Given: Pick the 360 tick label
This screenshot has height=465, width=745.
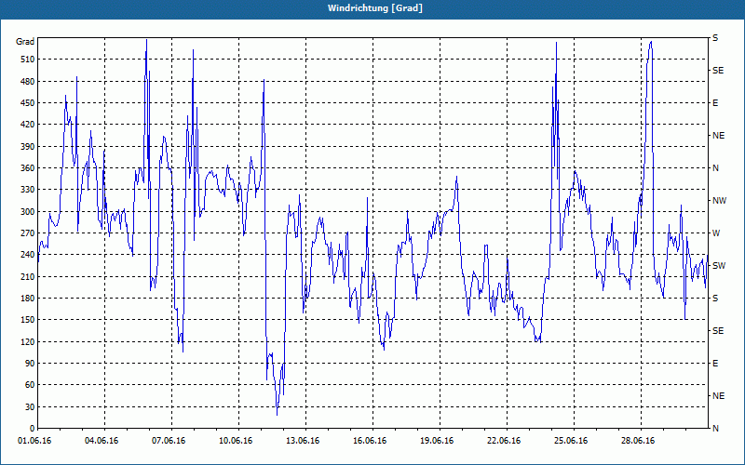Looking at the screenshot, I should coord(28,168).
